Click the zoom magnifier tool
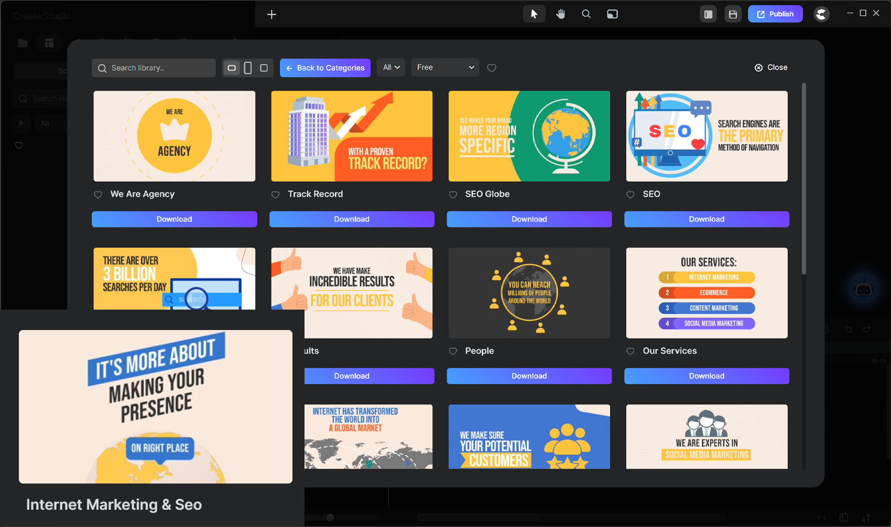The width and height of the screenshot is (891, 527). coord(586,14)
